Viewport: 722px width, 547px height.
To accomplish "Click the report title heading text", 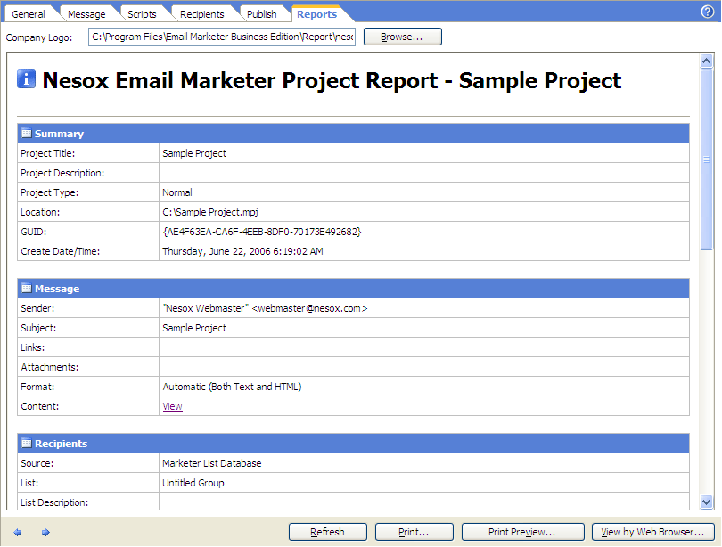I will point(332,80).
